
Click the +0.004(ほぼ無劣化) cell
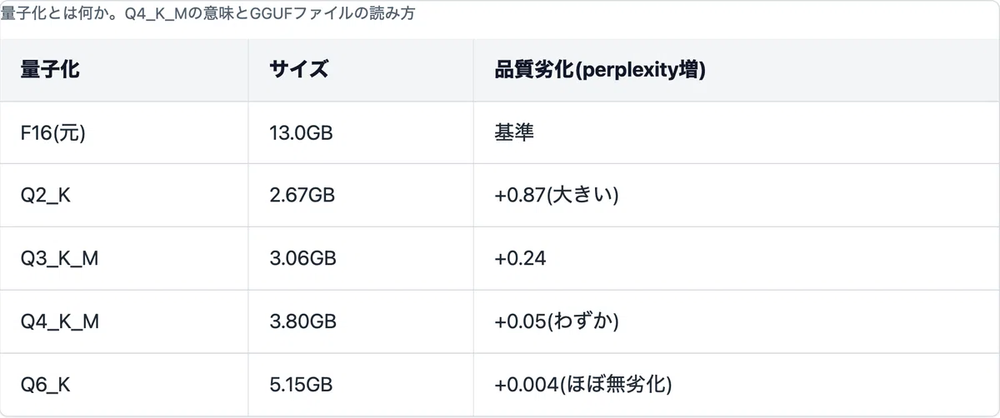583,385
